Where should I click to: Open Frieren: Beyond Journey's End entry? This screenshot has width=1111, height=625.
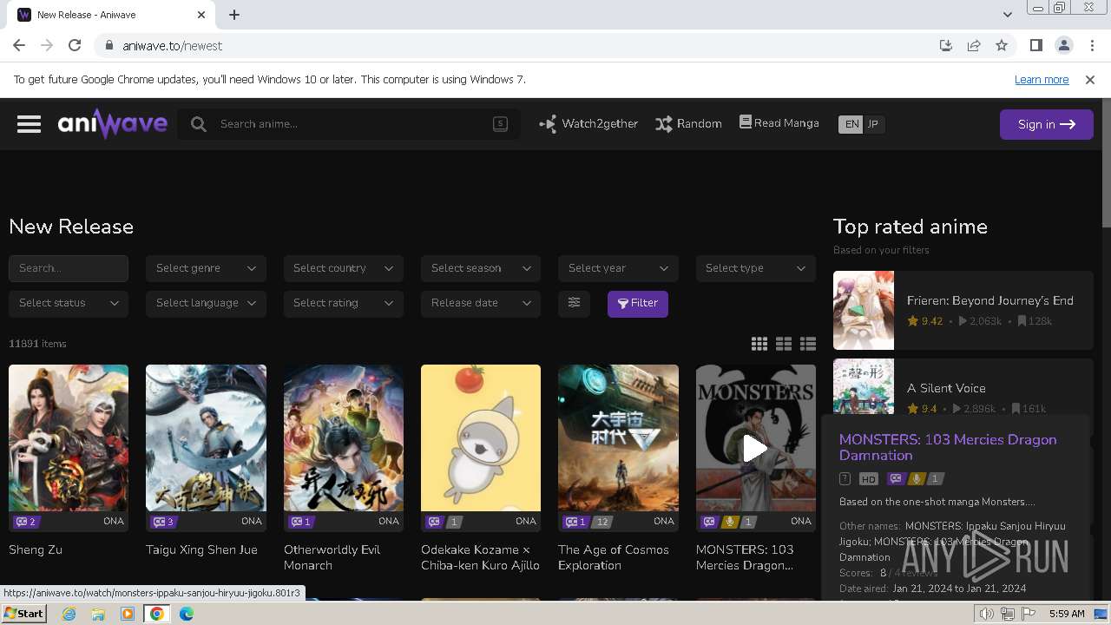pyautogui.click(x=963, y=310)
